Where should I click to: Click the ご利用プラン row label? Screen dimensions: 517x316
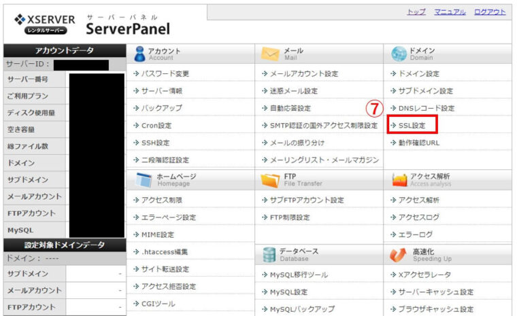[x=28, y=96]
